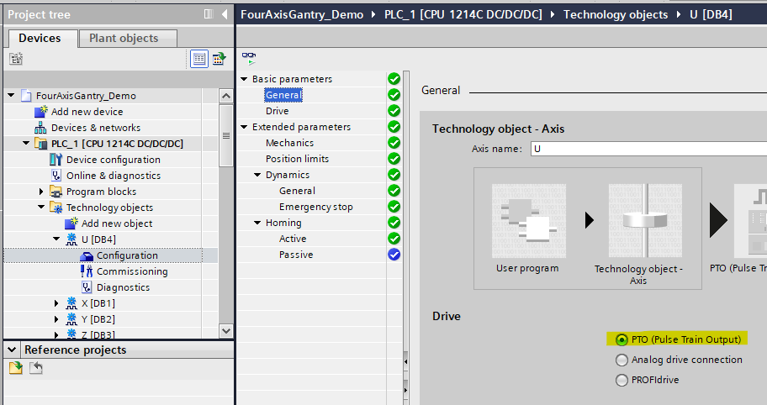Image resolution: width=767 pixels, height=405 pixels.
Task: Collapse the Reference projects panel
Action: [x=12, y=350]
